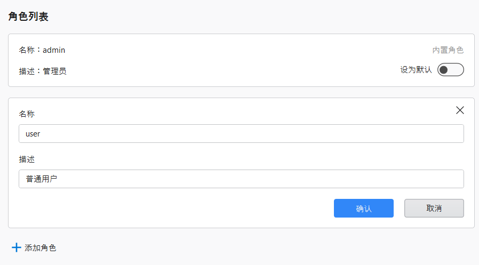Click the 描述 label above 普通用户 field

tap(27, 159)
